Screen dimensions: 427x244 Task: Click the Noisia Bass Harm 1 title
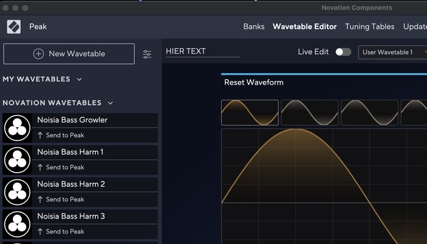pyautogui.click(x=70, y=152)
